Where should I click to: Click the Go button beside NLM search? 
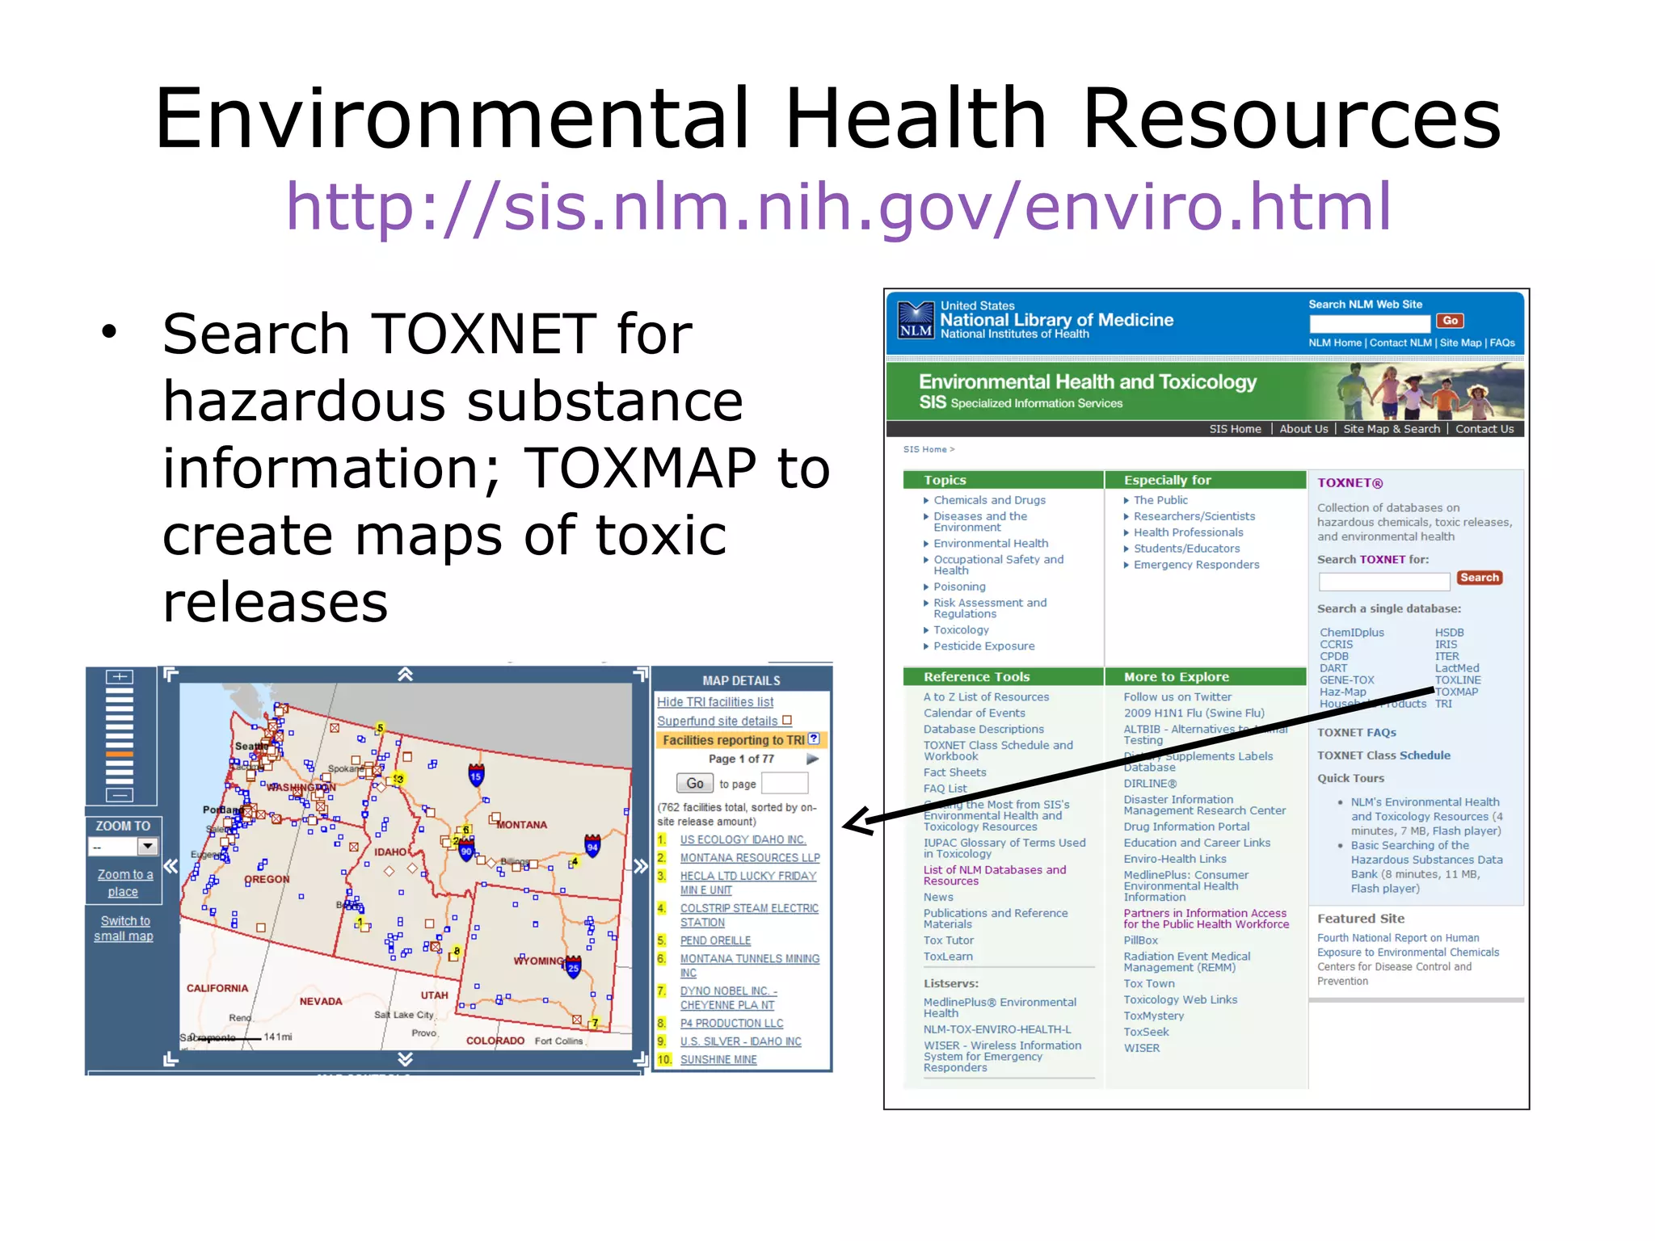tap(1450, 321)
